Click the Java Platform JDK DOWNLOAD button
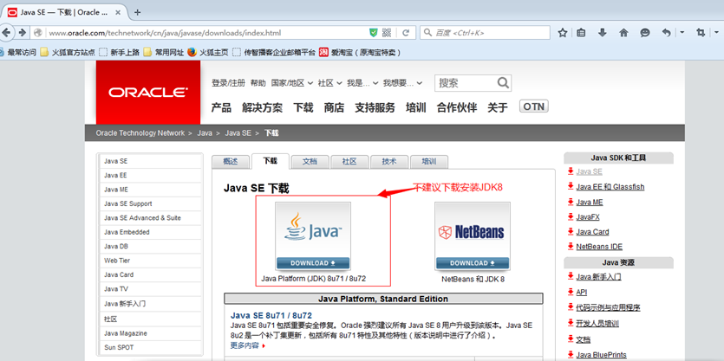This screenshot has height=361, width=724. [x=313, y=263]
